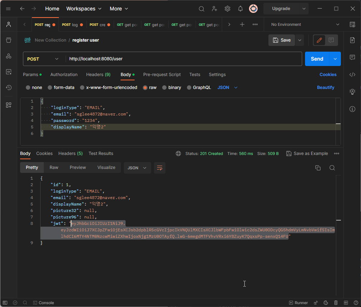Image resolution: width=361 pixels, height=307 pixels.
Task: Toggle the sidebar from status bar
Action: click(5, 303)
